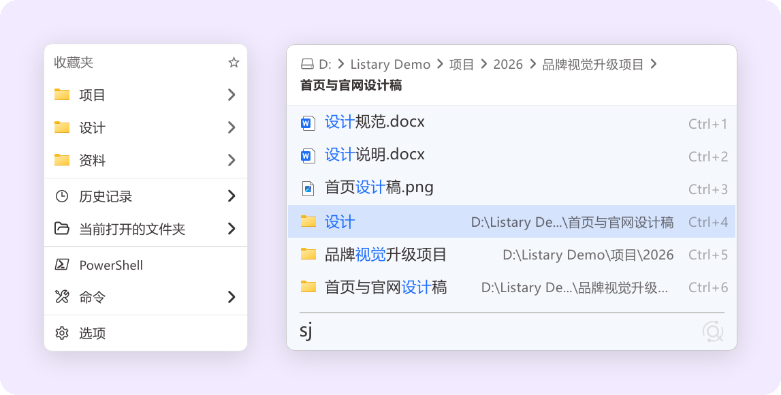
Task: Click the path D:\Listary Demo\项目\2026
Action: tap(588, 255)
